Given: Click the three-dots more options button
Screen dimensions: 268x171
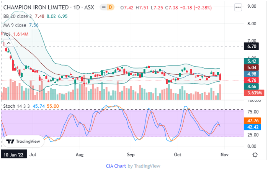Looking at the screenshot, I should pyautogui.click(x=238, y=7).
